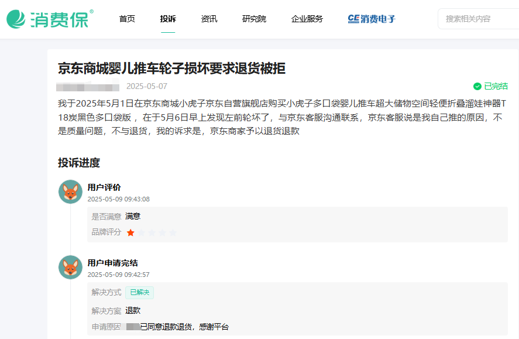Open the CE消费电子 link
Screen dimensions: 519x339
pyautogui.click(x=372, y=19)
